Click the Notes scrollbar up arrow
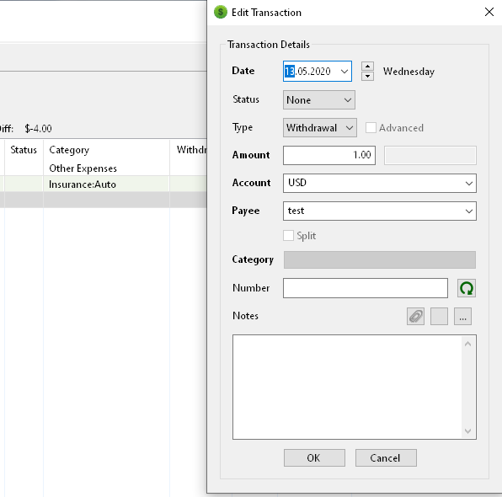The width and height of the screenshot is (502, 497). 467,344
